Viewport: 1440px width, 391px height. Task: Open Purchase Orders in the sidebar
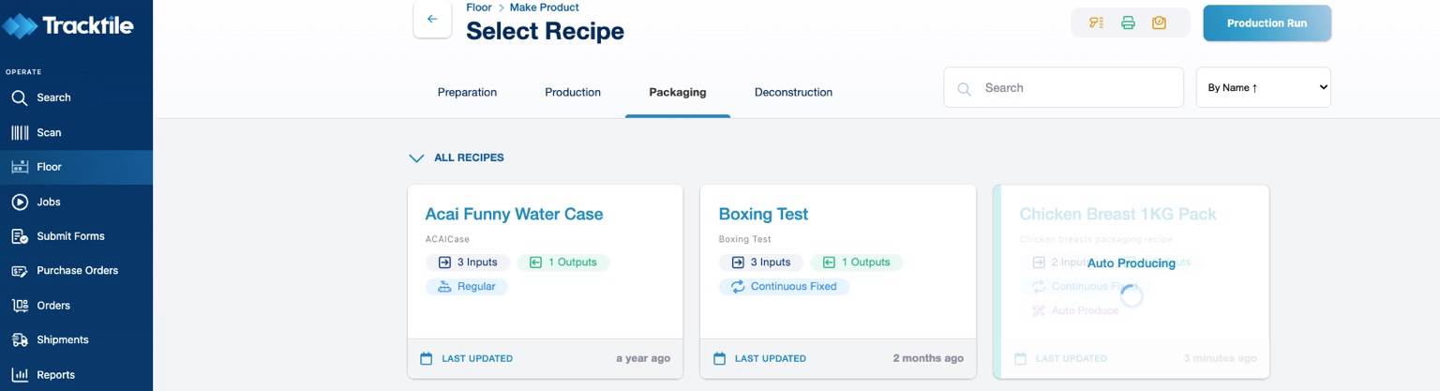click(x=77, y=270)
